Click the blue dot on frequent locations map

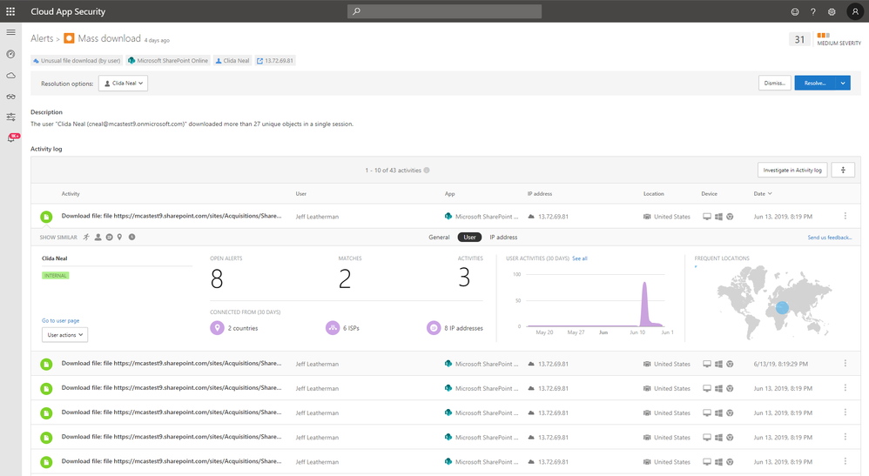(782, 307)
